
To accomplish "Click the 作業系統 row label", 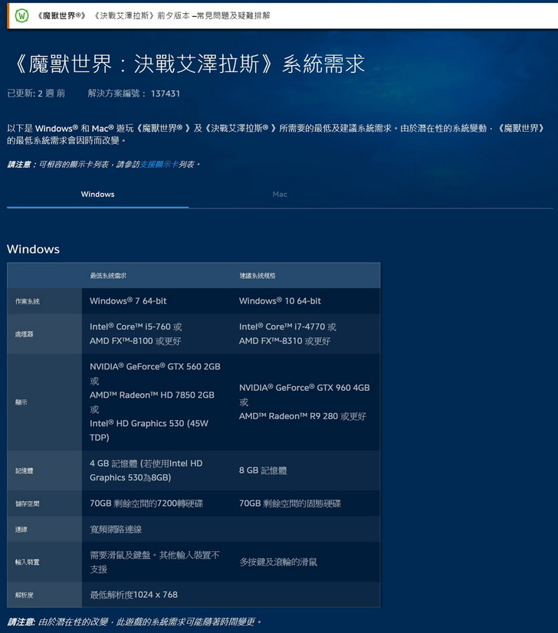I will point(28,301).
